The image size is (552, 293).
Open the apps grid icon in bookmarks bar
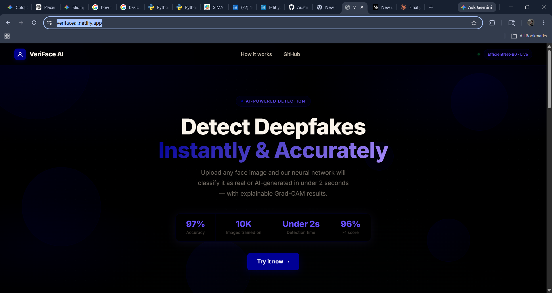pyautogui.click(x=7, y=36)
